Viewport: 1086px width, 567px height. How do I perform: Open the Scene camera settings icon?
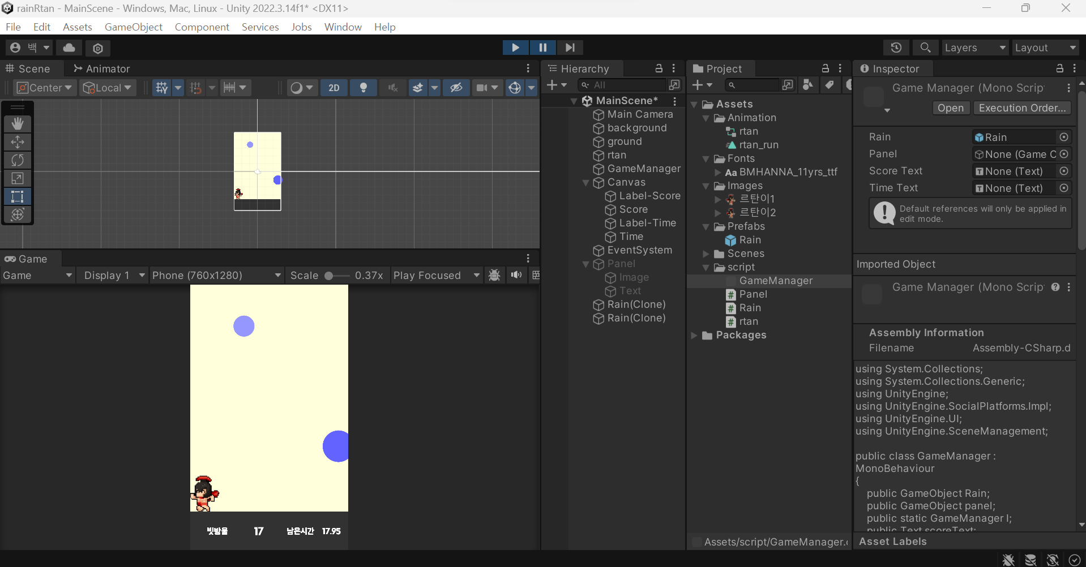coord(482,88)
